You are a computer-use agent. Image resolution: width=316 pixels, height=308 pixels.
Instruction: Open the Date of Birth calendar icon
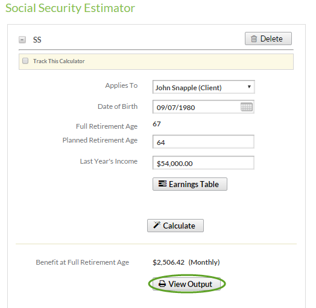[247, 106]
